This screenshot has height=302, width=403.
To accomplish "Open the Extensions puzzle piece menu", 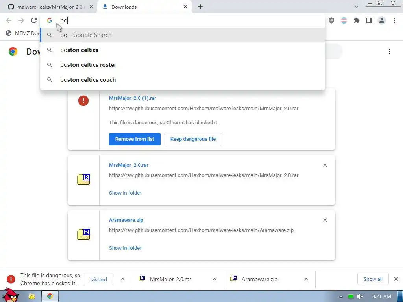I will [357, 20].
